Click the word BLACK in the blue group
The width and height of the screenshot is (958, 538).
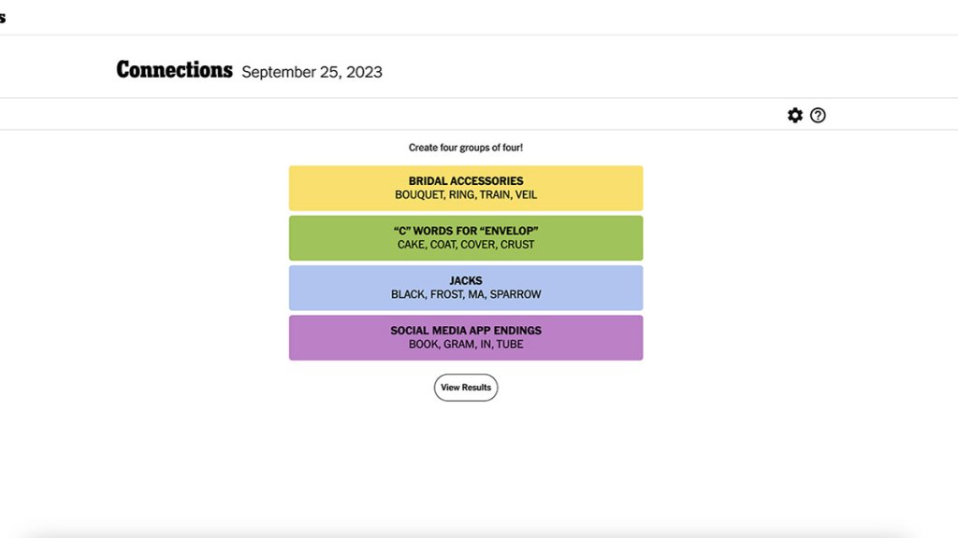coord(407,294)
